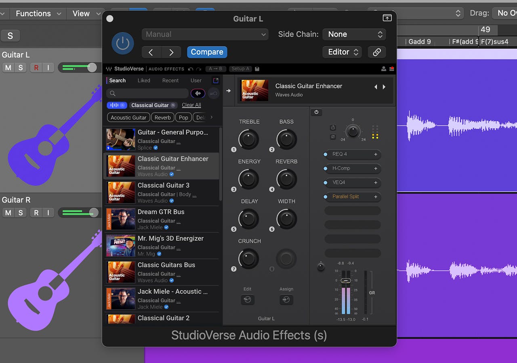Click the plugin link chain icon

376,52
